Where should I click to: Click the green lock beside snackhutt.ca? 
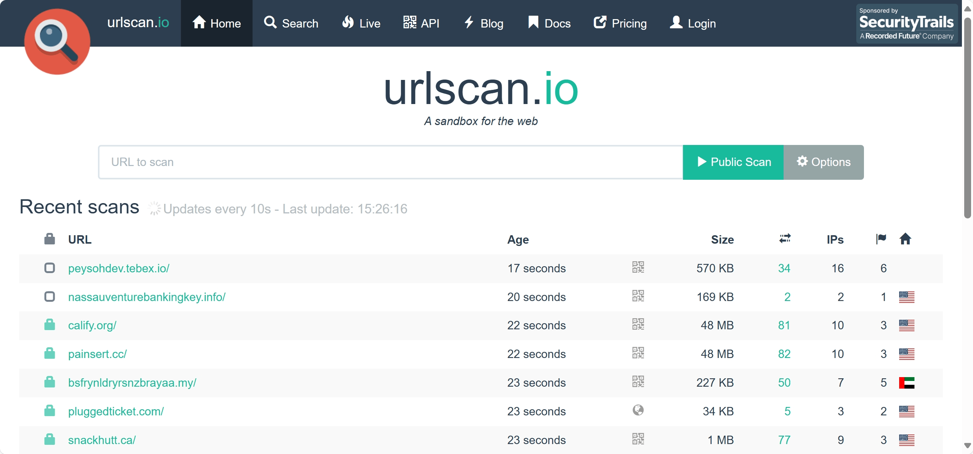click(49, 439)
